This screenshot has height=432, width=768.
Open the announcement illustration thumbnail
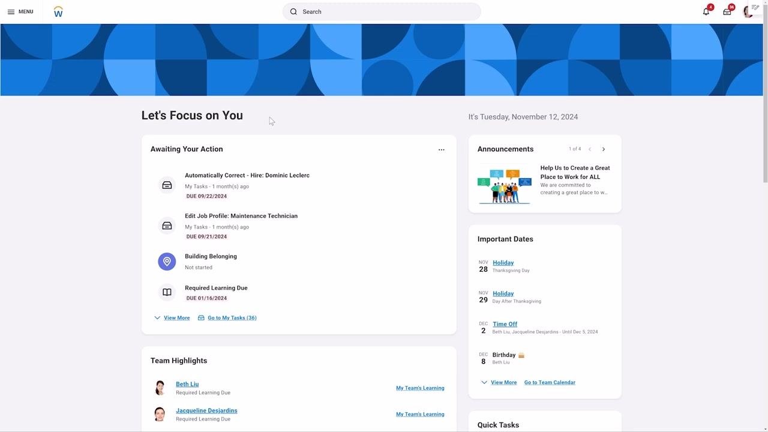(505, 187)
